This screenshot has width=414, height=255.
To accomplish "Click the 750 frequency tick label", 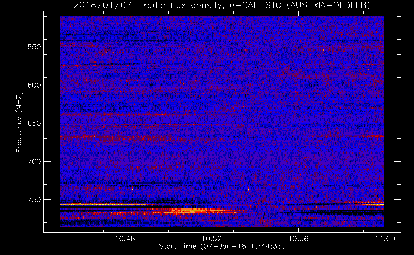I will pyautogui.click(x=34, y=200).
